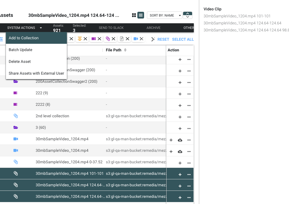Sort by the File Path column arrows
289x204 pixels.
[125, 50]
